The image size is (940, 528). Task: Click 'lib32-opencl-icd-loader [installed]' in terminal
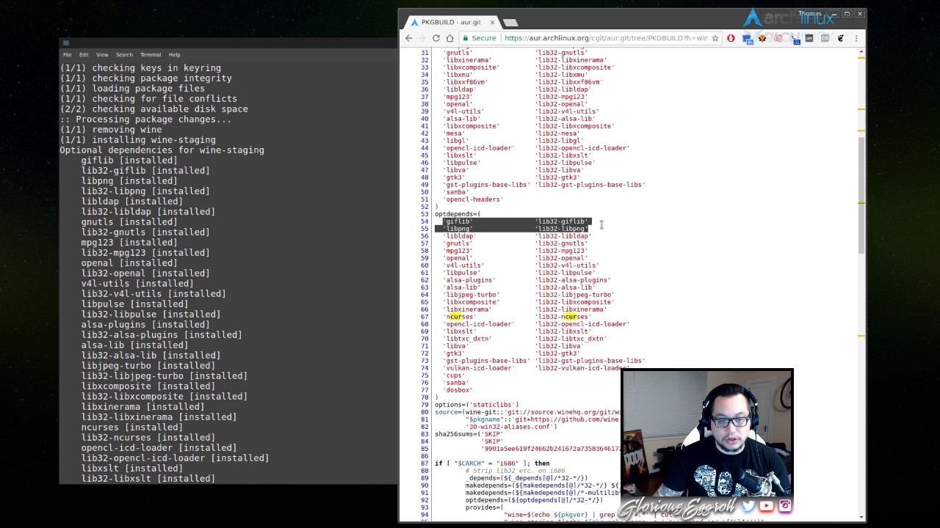tap(175, 458)
